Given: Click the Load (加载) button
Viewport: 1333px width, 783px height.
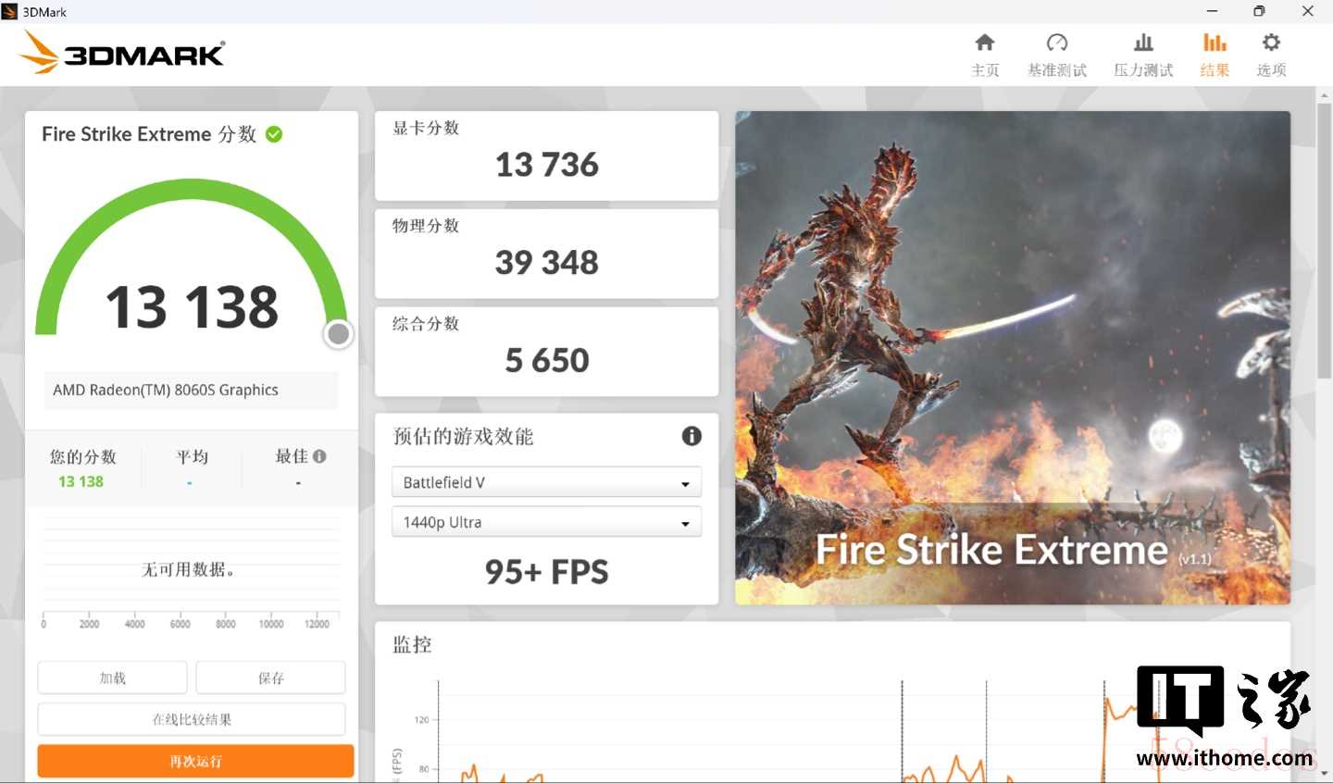Looking at the screenshot, I should pos(112,677).
